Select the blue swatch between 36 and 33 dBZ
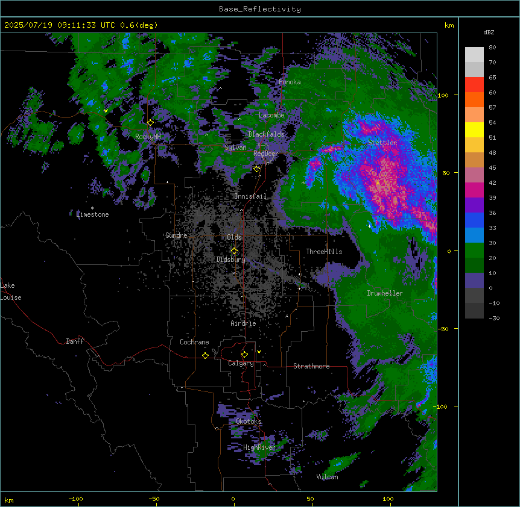Screen dimensions: 520x507 [474, 220]
